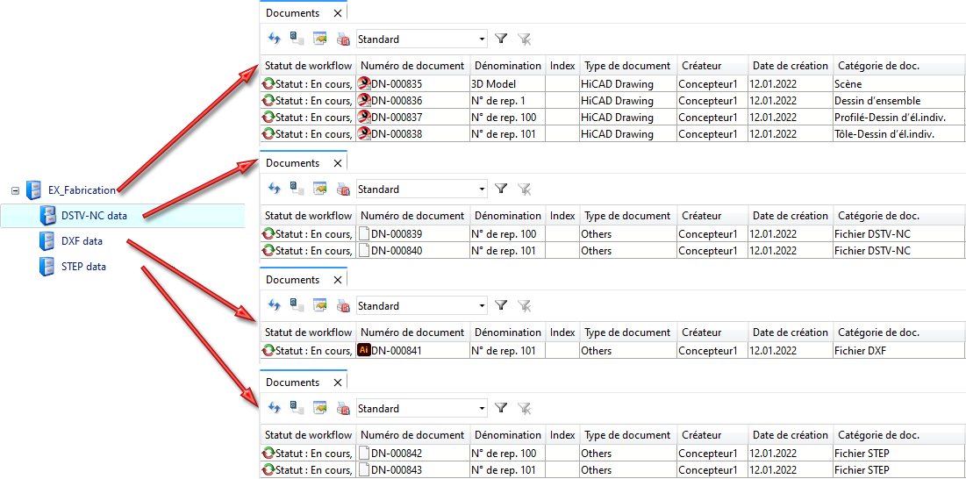Sort by Numéro de document in the DN-000835 panel
This screenshot has height=479, width=966.
[x=412, y=65]
